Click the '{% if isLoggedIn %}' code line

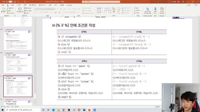(69, 37)
